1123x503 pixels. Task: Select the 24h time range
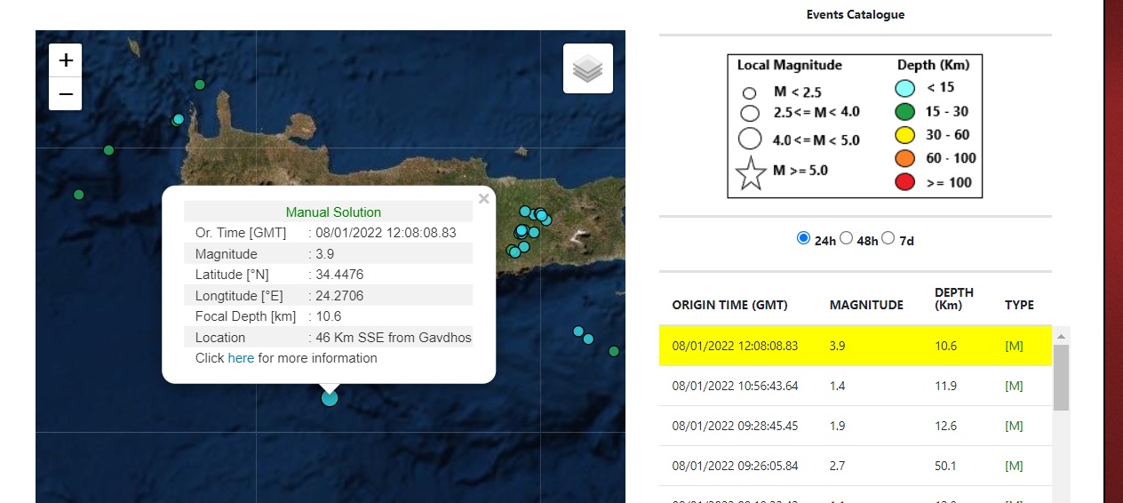click(804, 238)
